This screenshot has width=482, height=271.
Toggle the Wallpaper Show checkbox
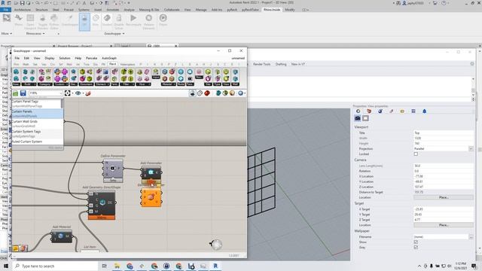(x=416, y=242)
